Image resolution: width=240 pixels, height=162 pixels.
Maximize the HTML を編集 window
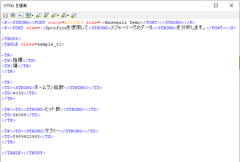pyautogui.click(x=216, y=5)
